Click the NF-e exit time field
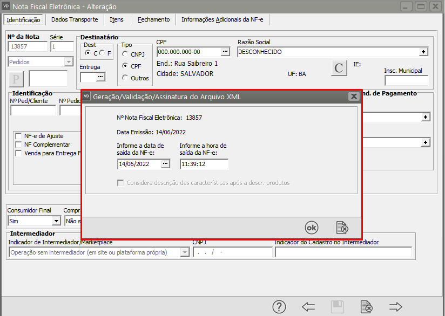 pyautogui.click(x=204, y=164)
